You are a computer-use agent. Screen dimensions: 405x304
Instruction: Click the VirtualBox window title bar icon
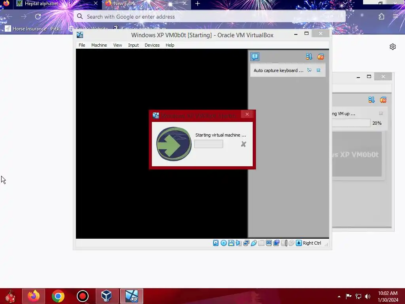pyautogui.click(x=80, y=35)
